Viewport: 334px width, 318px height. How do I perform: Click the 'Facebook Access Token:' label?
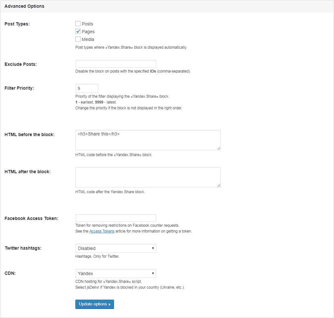(x=31, y=218)
